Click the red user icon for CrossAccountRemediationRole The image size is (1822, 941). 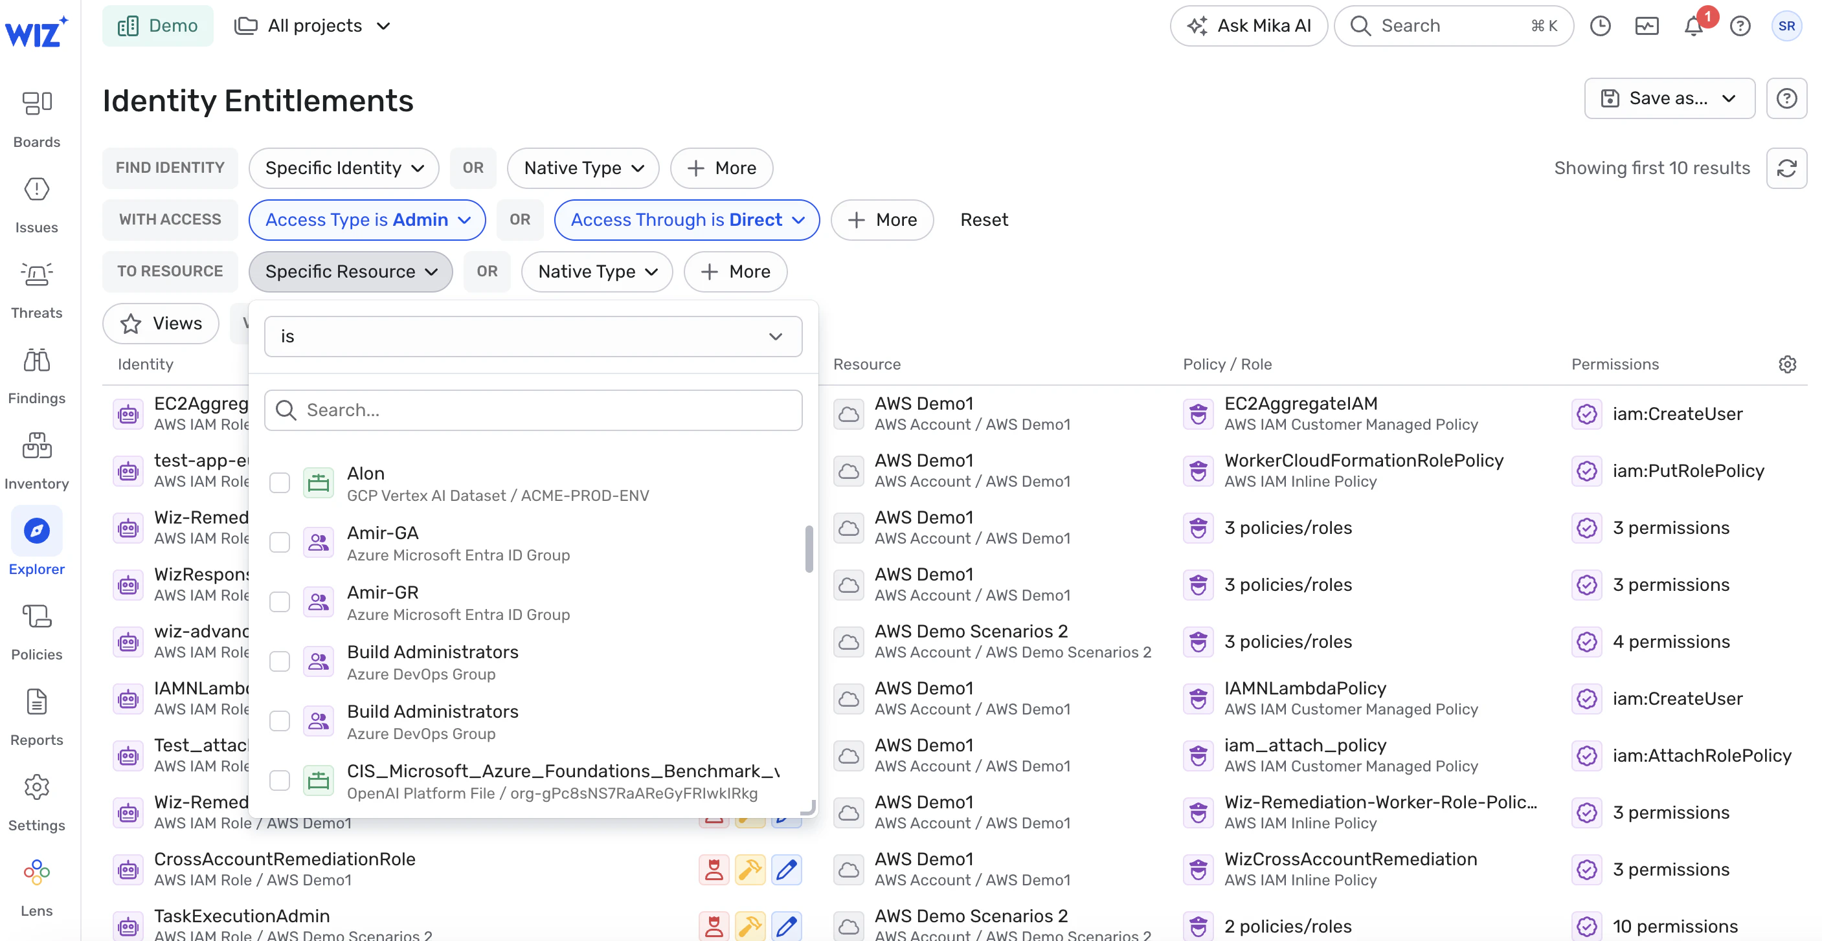(714, 870)
